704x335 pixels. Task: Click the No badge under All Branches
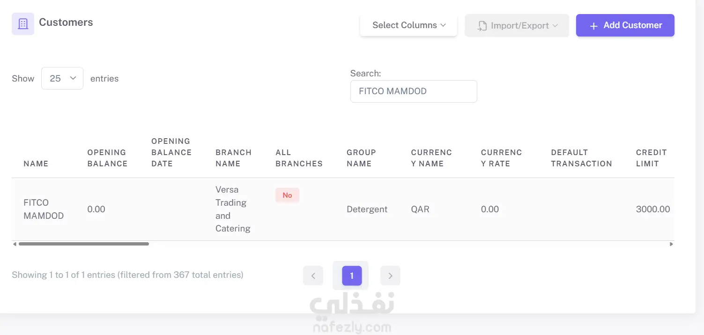click(287, 195)
